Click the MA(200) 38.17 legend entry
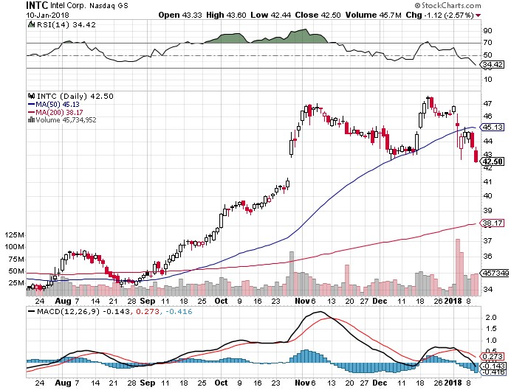The height and width of the screenshot is (390, 511). [55, 112]
